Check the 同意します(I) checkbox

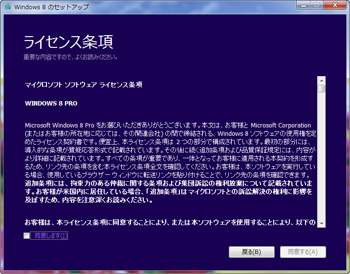click(26, 235)
